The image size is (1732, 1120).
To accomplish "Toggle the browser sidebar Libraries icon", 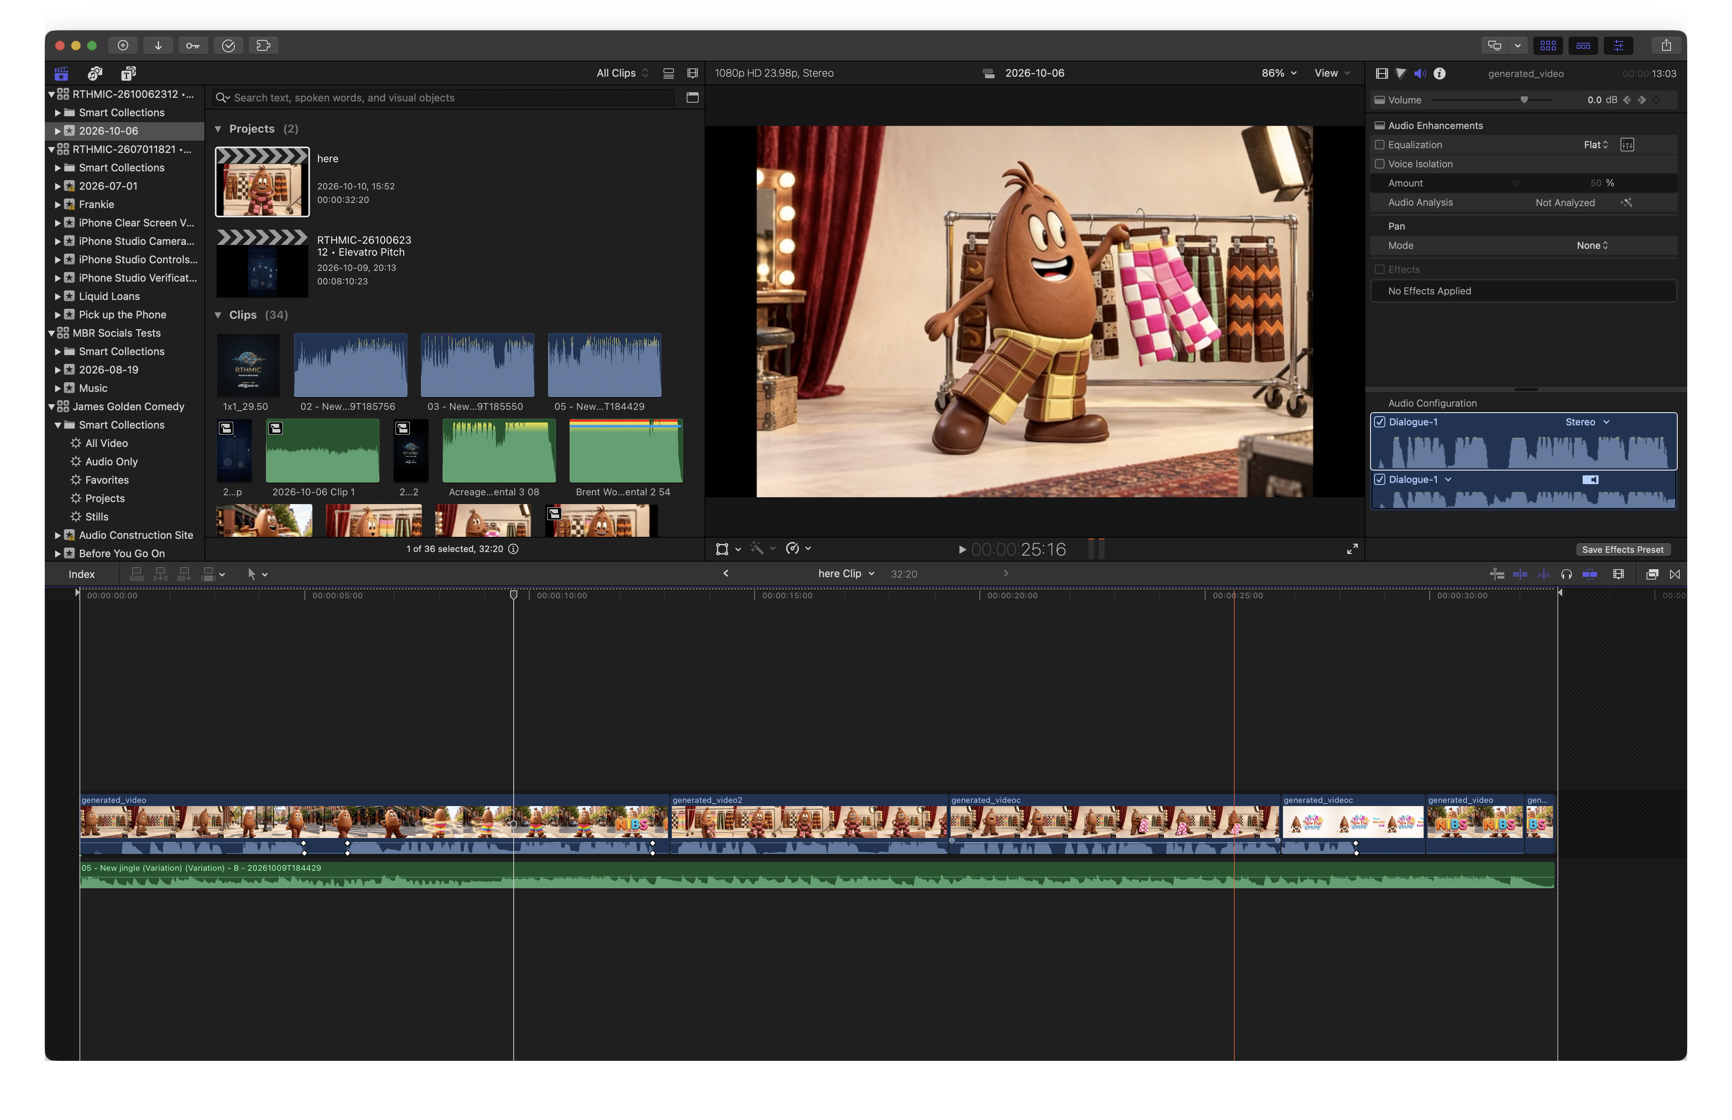I will click(x=62, y=73).
